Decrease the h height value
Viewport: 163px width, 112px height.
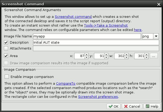pyautogui.click(x=146, y=57)
